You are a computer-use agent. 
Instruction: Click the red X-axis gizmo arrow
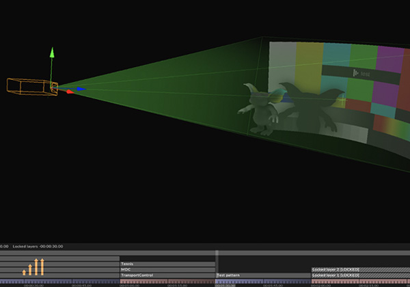[x=69, y=92]
